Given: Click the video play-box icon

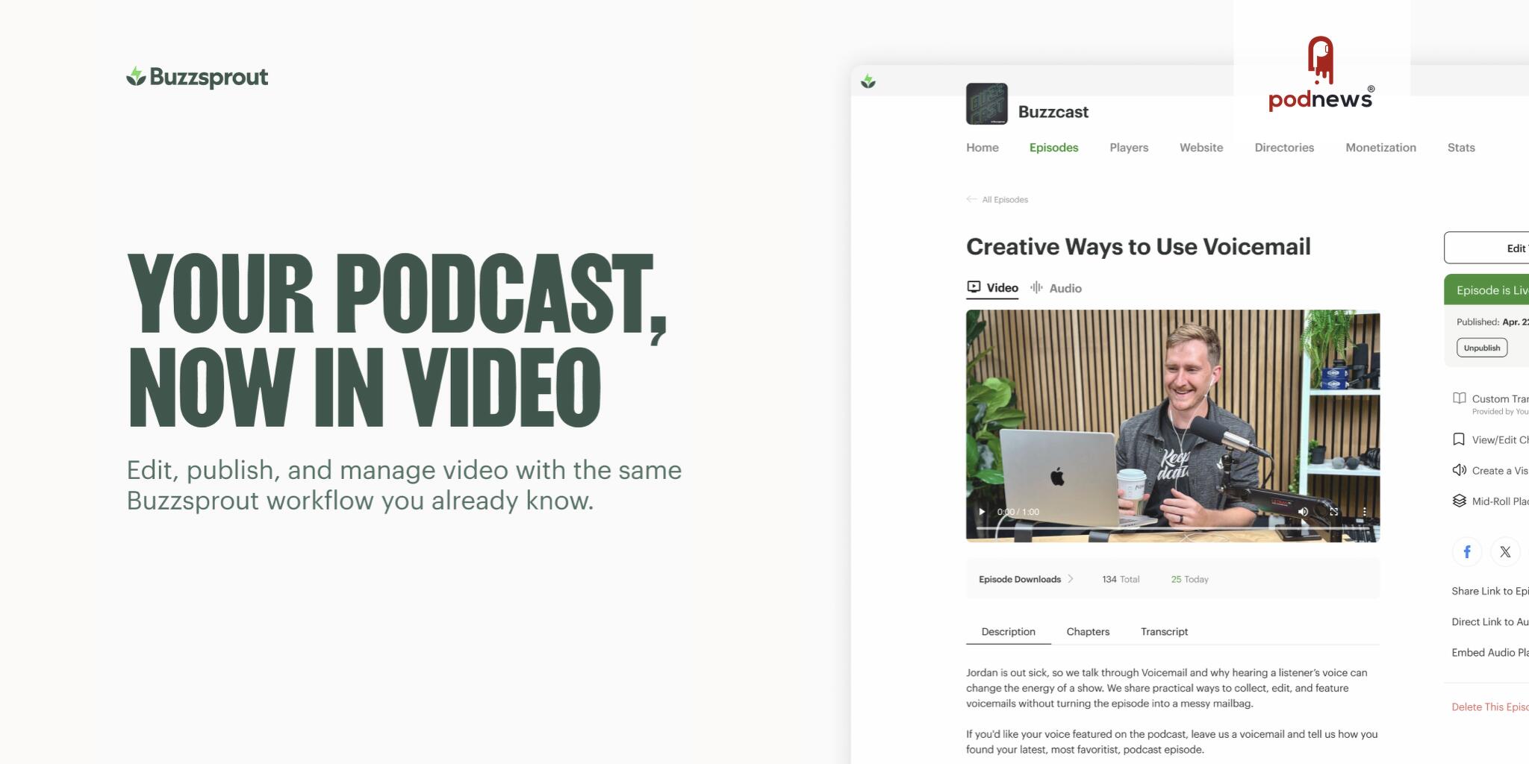Looking at the screenshot, I should click(x=974, y=287).
